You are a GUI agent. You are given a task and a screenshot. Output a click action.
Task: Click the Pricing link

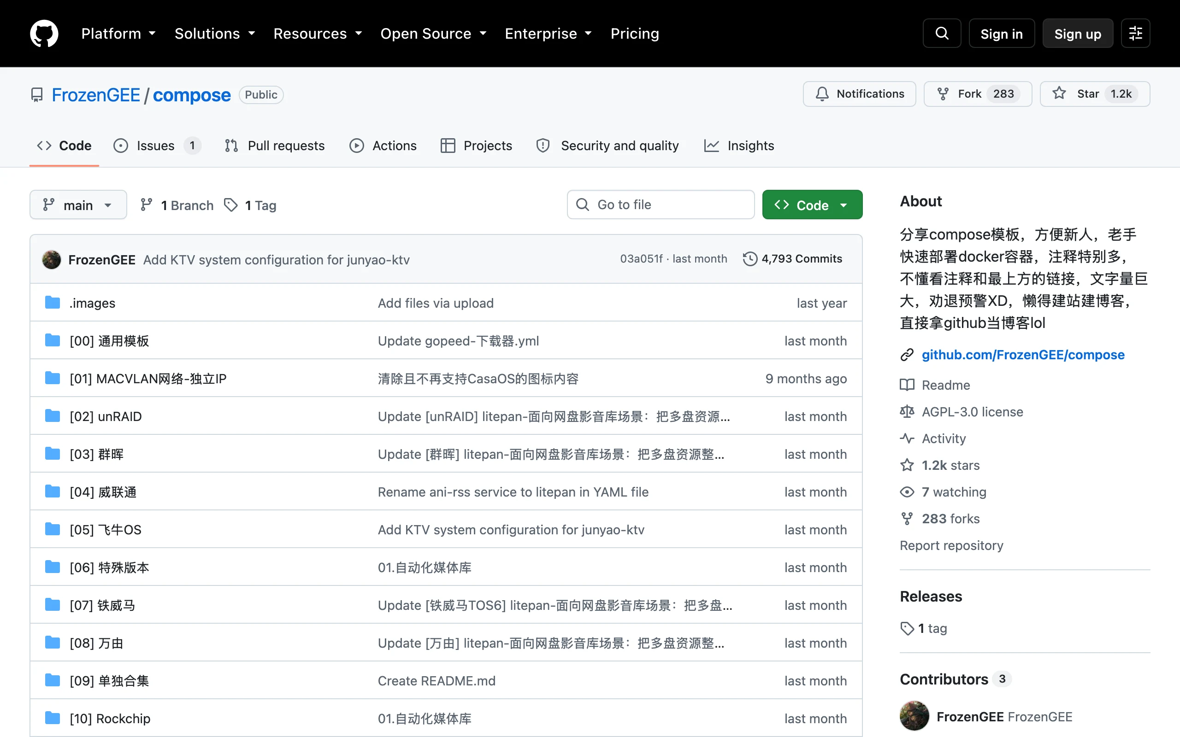pyautogui.click(x=635, y=34)
